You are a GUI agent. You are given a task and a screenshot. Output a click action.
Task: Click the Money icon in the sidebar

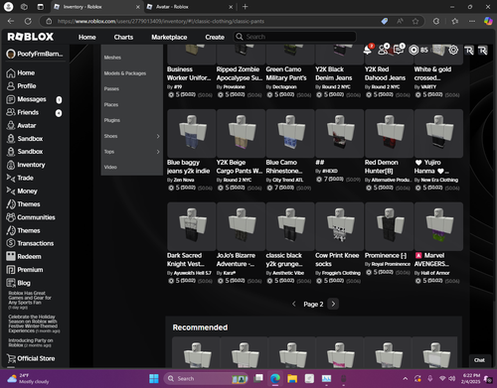(11, 191)
